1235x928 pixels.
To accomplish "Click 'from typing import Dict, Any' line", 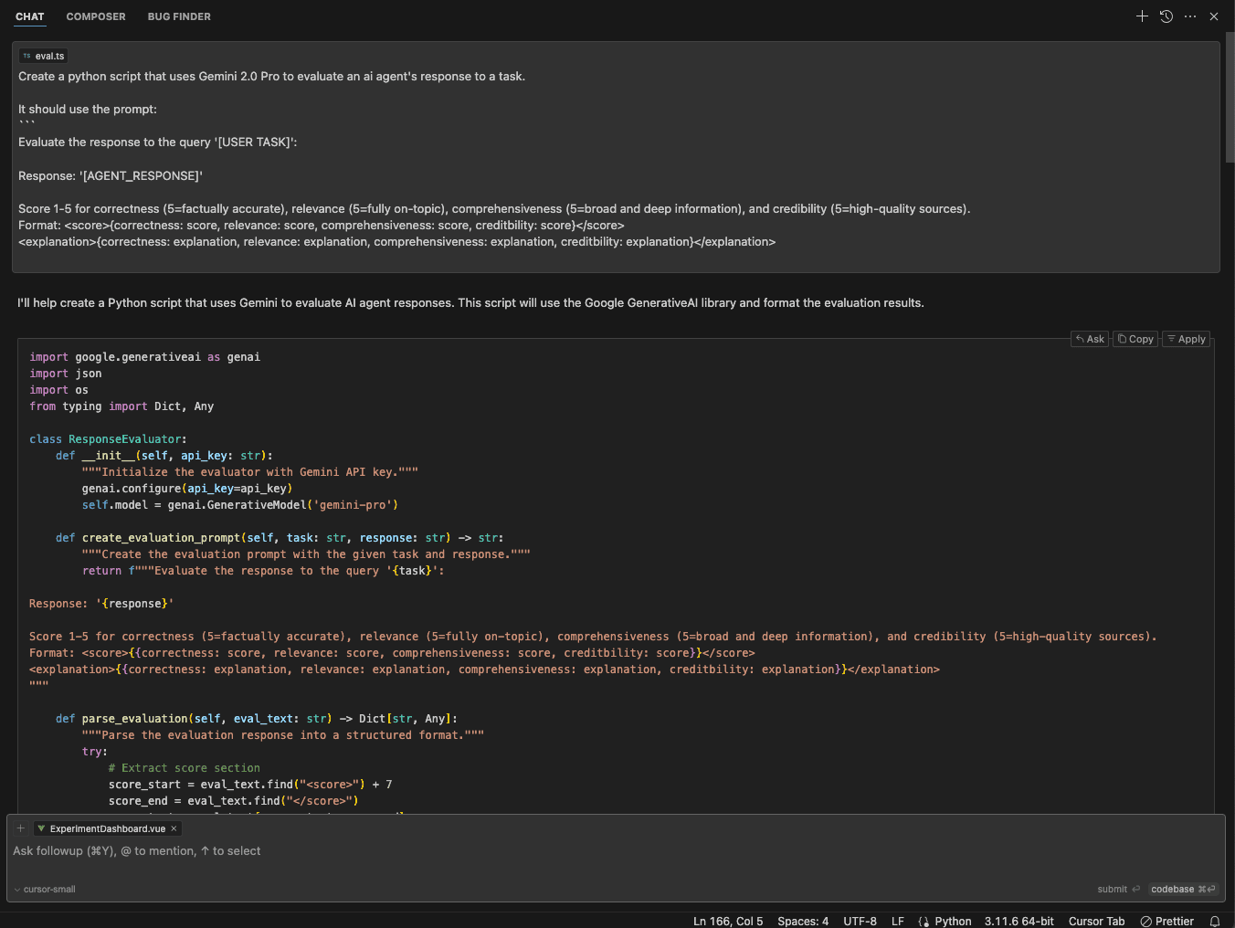I will [121, 406].
